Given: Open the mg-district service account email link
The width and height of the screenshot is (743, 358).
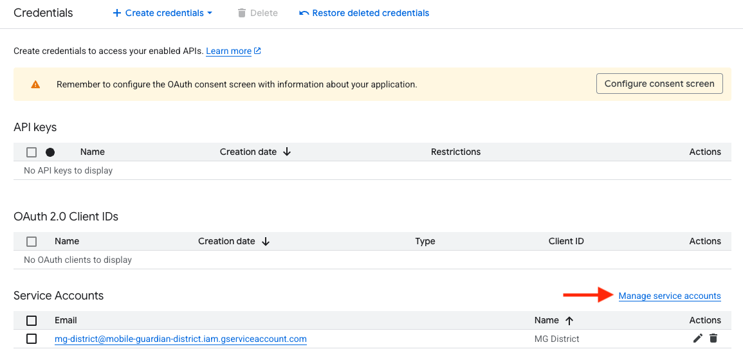Looking at the screenshot, I should coord(180,339).
